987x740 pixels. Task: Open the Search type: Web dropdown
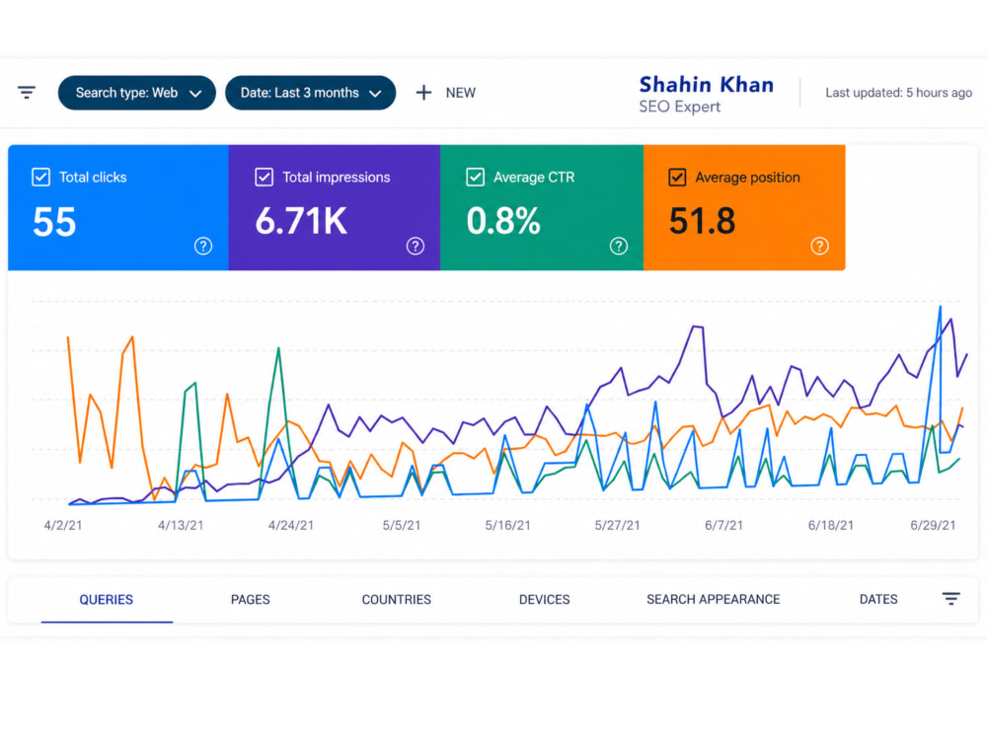point(137,93)
